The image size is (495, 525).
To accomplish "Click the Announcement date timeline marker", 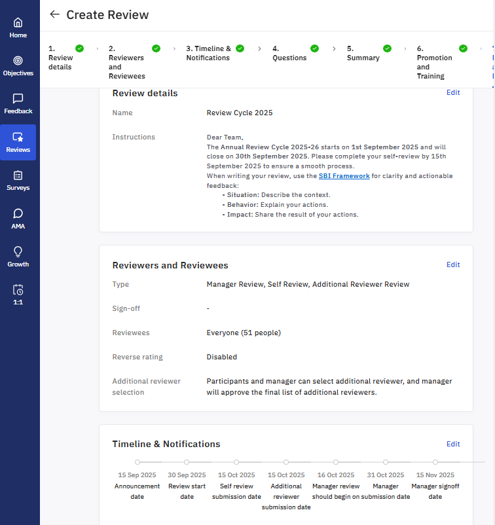I will click(137, 462).
